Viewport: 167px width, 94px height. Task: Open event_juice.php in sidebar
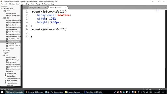(12, 81)
